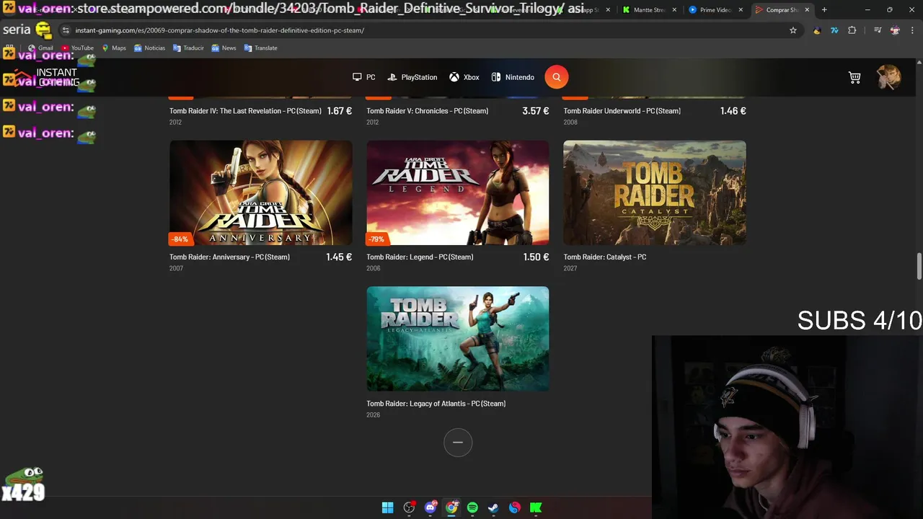
Task: Open Google Chrome from the taskbar
Action: point(451,507)
